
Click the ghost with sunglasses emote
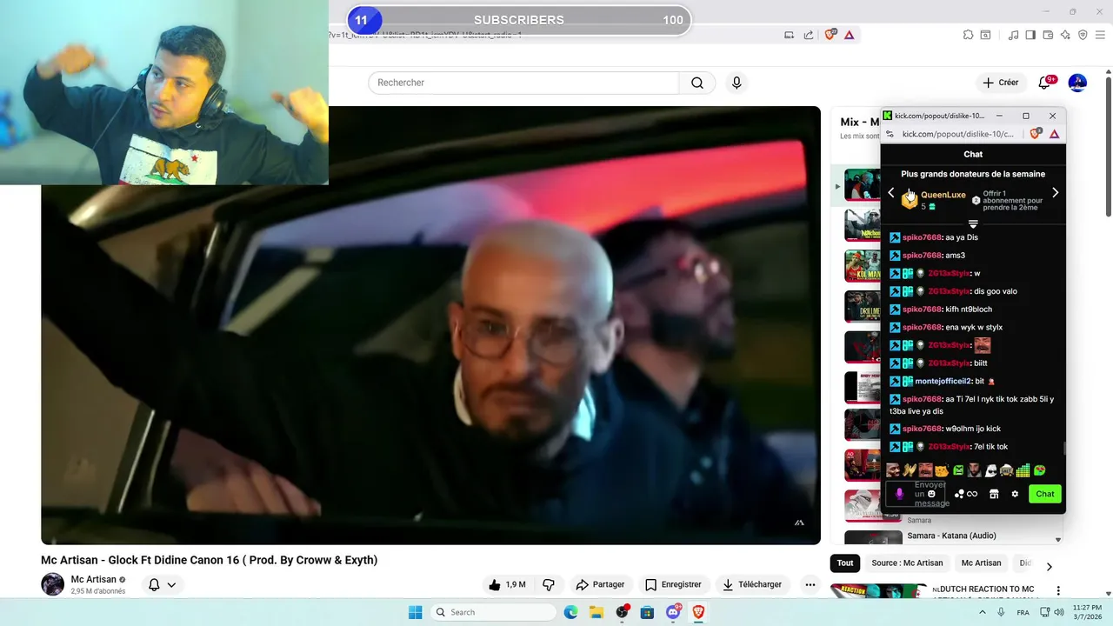(990, 470)
